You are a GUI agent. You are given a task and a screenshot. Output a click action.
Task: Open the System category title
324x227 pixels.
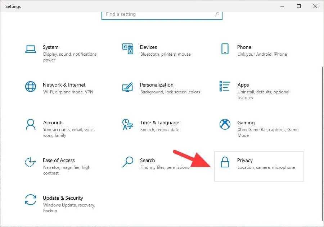tap(51, 47)
